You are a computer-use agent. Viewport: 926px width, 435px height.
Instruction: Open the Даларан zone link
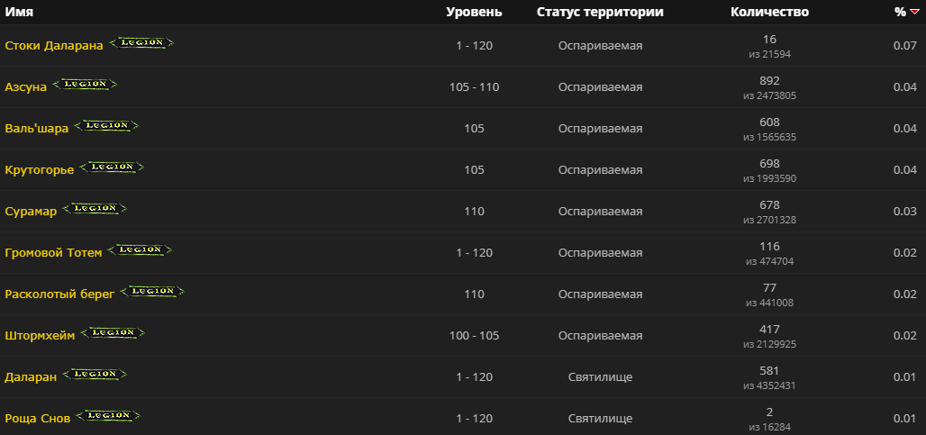(31, 377)
